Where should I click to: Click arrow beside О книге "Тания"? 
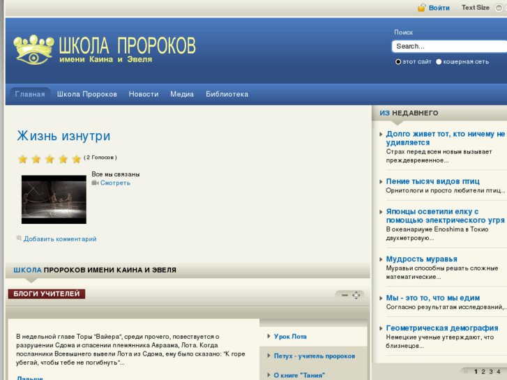pyautogui.click(x=268, y=375)
